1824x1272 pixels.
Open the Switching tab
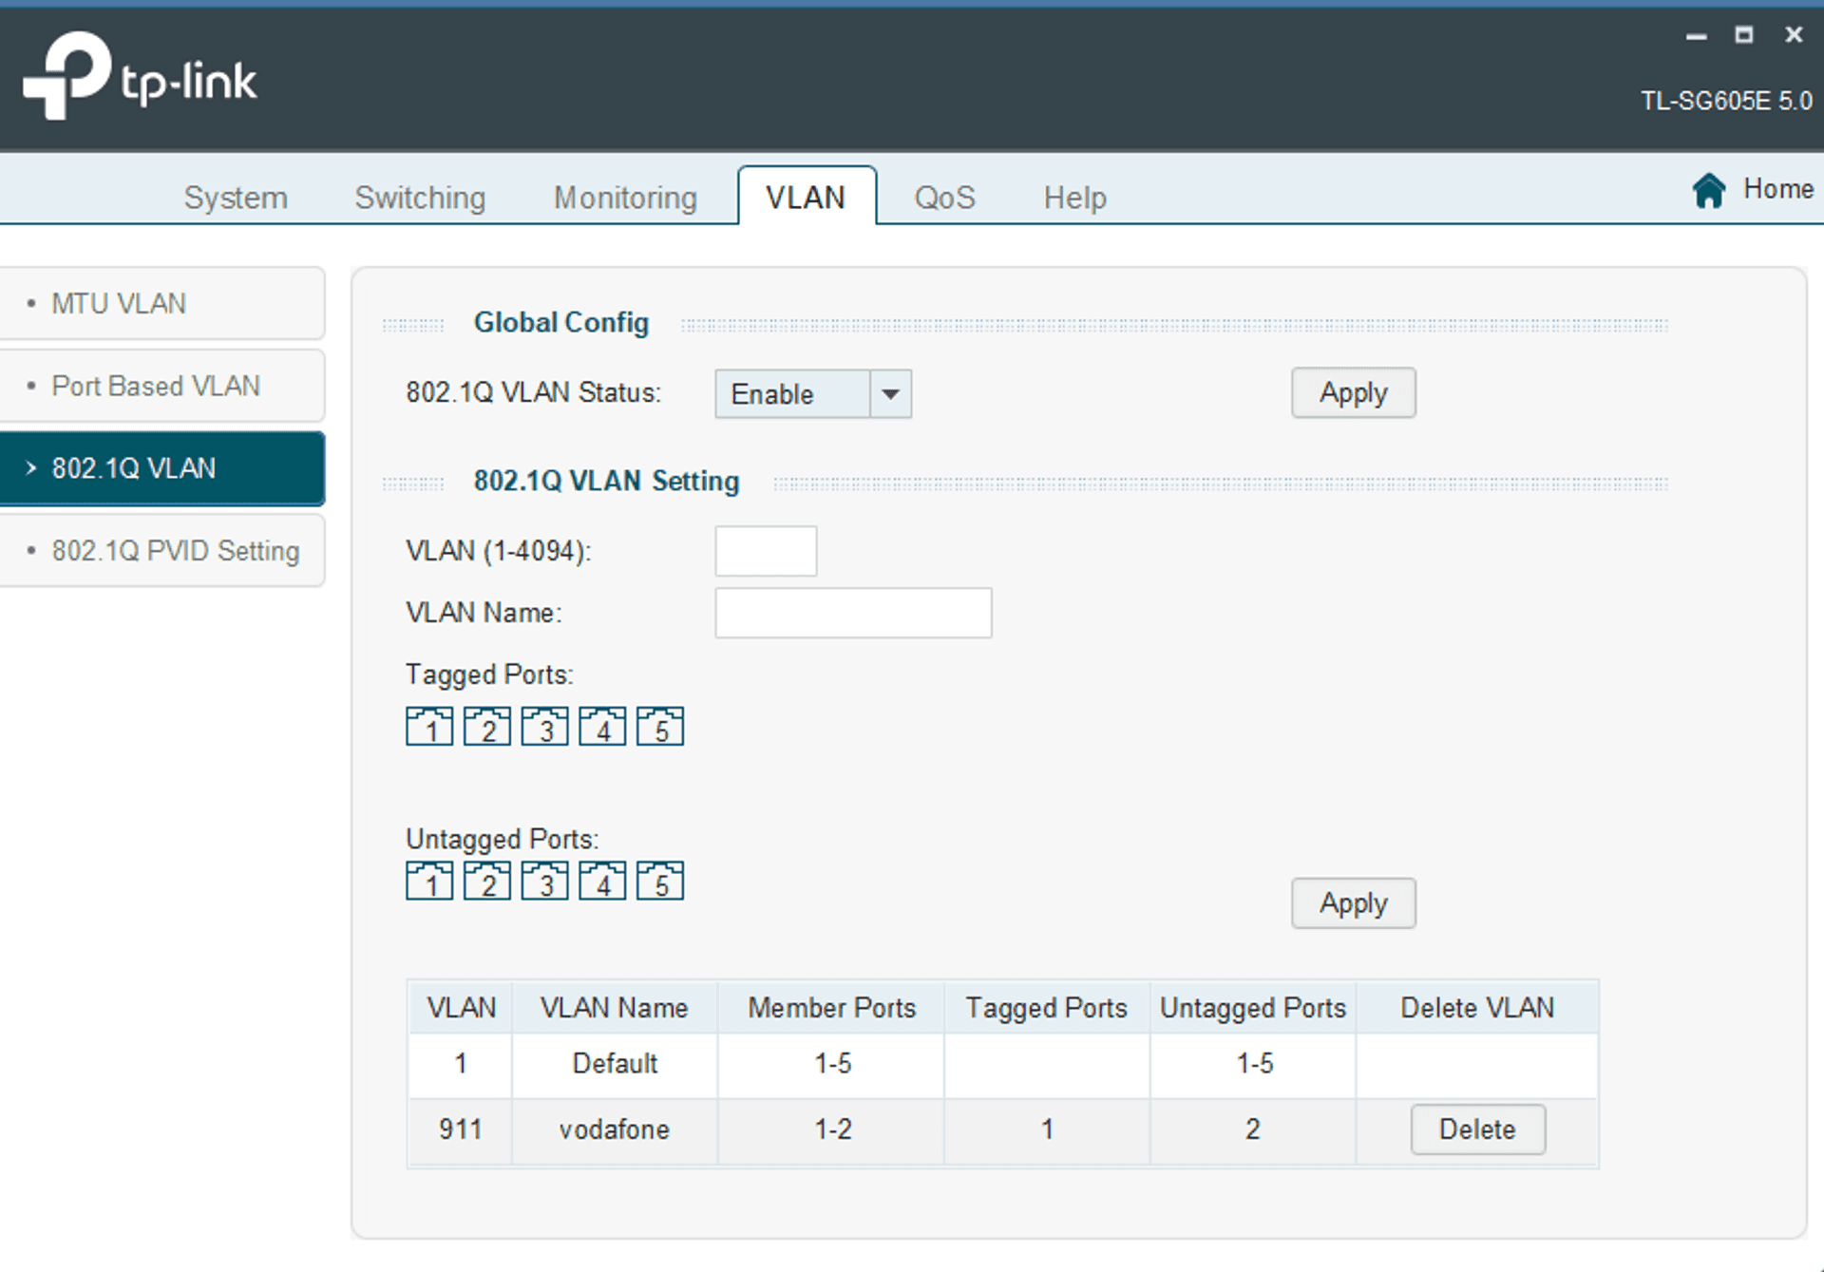[420, 198]
